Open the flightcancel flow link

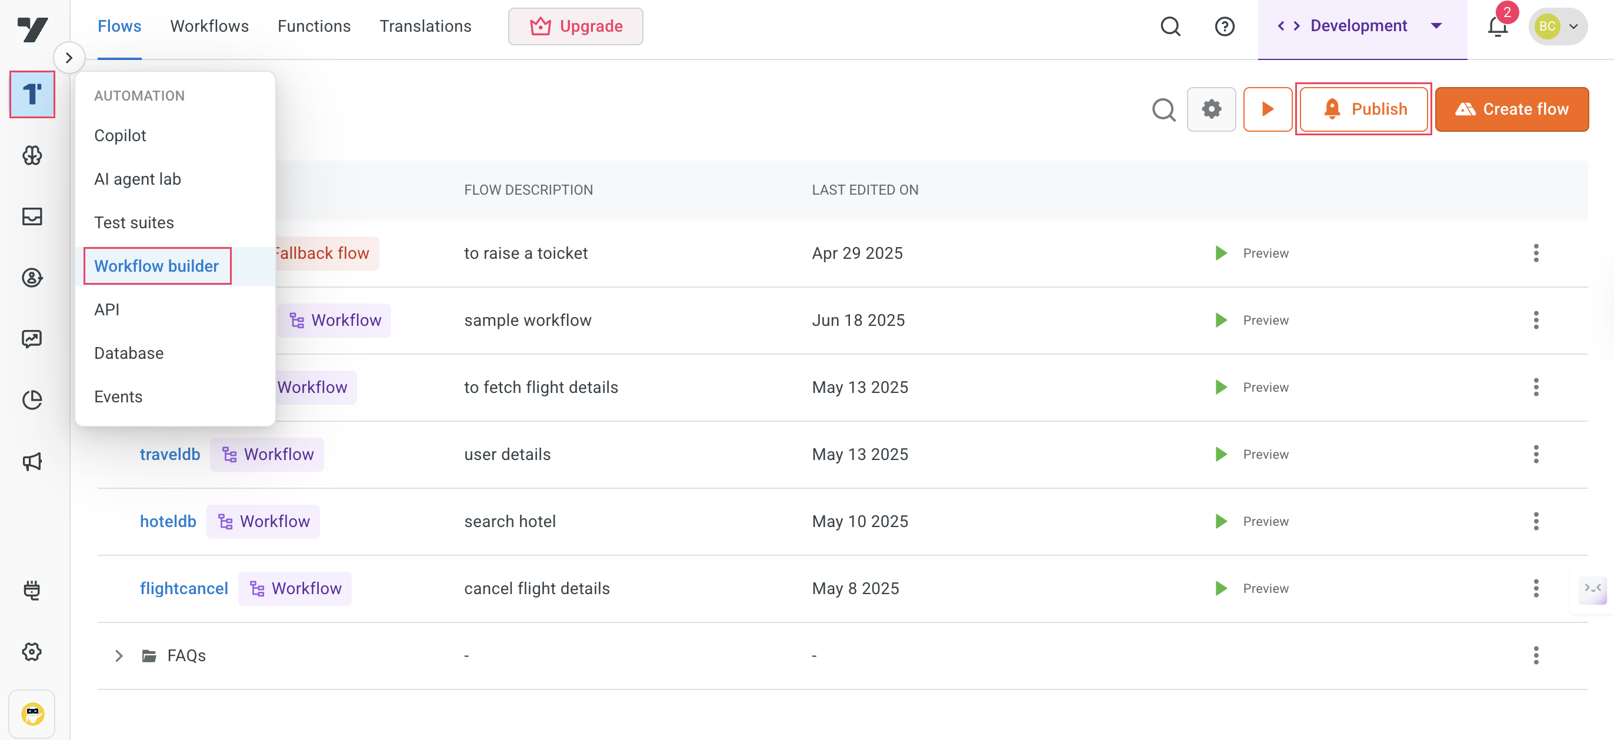(x=184, y=588)
